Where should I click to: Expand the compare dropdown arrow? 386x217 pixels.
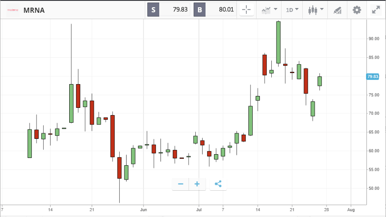point(276,9)
